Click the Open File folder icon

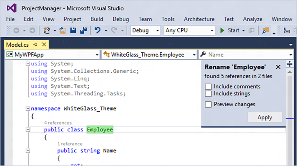[x=63, y=30]
